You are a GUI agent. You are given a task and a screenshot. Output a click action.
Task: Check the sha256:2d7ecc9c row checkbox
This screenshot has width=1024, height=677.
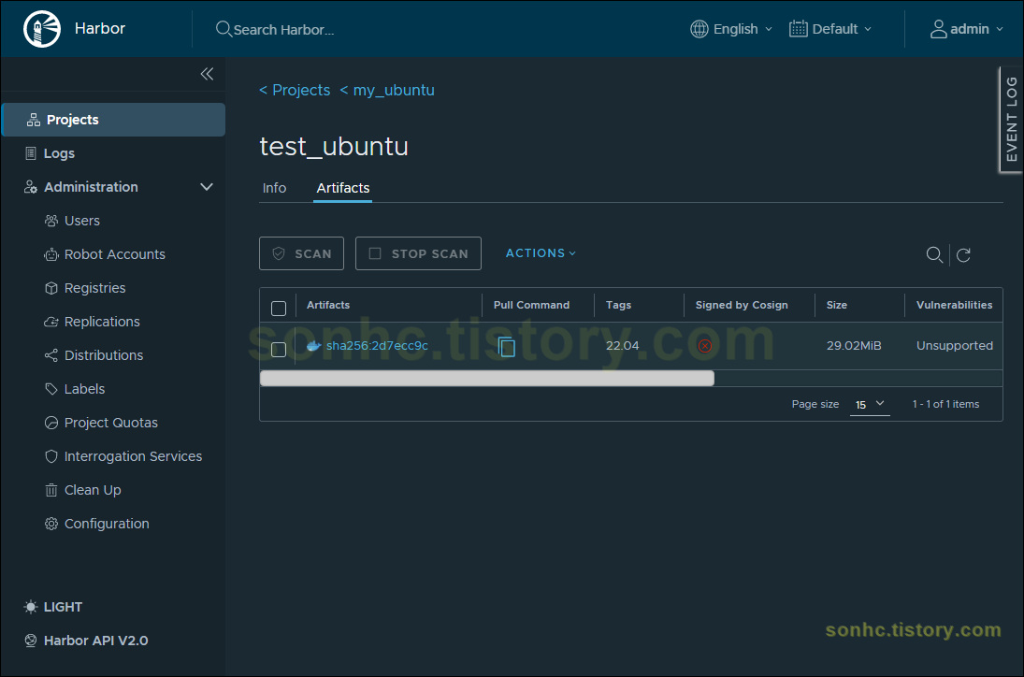(278, 350)
